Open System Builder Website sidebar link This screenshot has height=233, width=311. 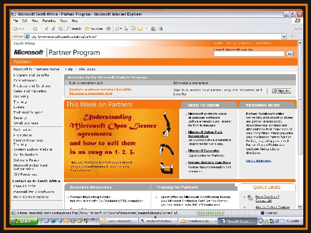pos(33,149)
